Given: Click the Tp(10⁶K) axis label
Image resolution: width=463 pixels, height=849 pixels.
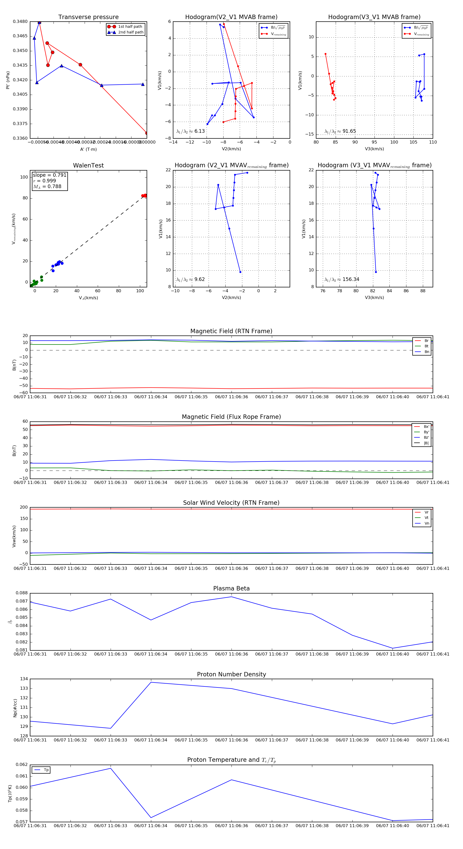Looking at the screenshot, I should pos(10,793).
